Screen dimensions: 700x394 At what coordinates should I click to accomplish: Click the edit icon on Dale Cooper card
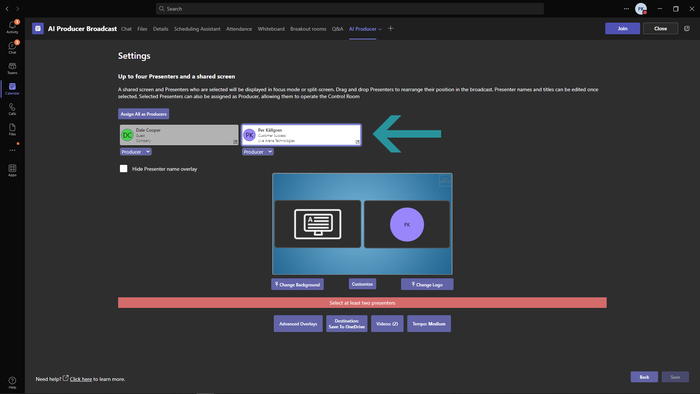click(x=235, y=142)
